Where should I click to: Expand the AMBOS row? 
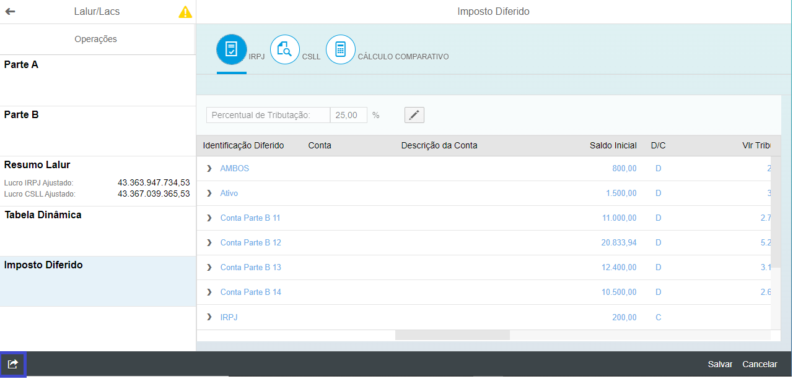[x=209, y=168]
